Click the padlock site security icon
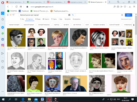The width and height of the screenshot is (137, 102). point(27,7)
